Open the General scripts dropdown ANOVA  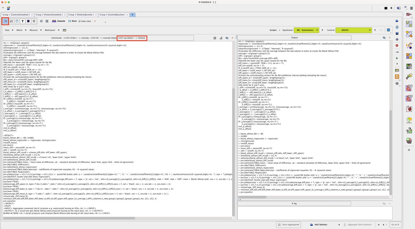[354, 30]
